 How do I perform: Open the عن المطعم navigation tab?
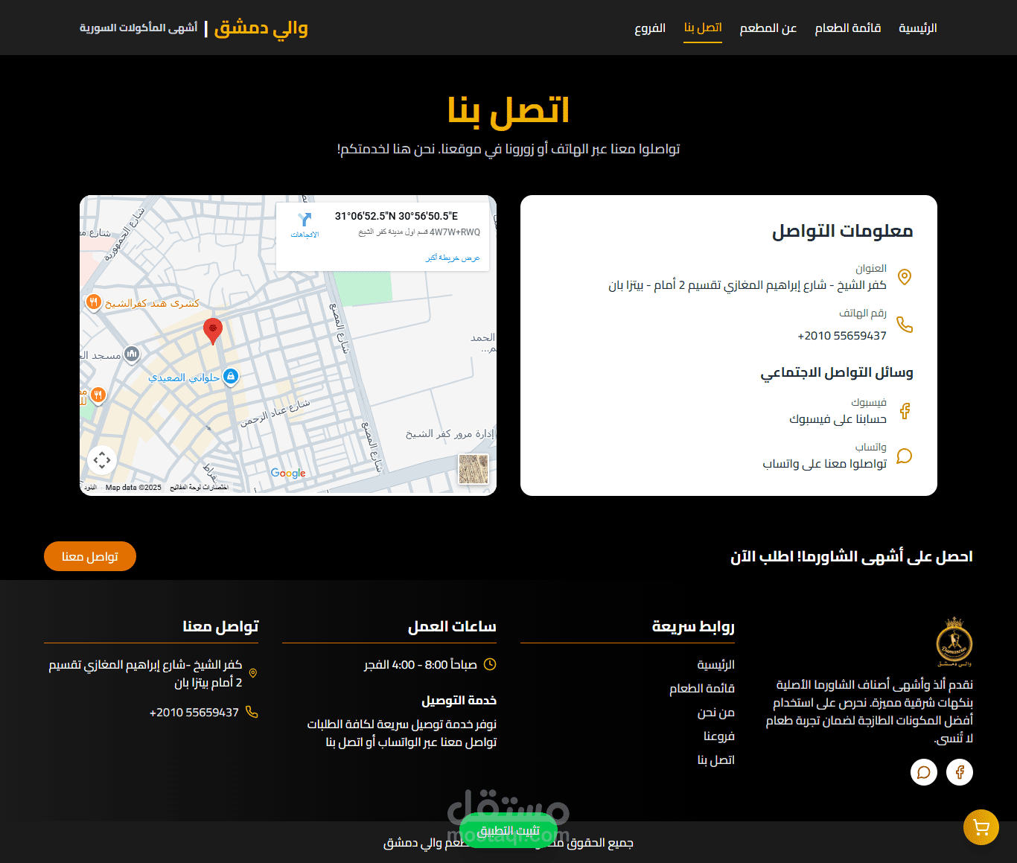pyautogui.click(x=768, y=28)
